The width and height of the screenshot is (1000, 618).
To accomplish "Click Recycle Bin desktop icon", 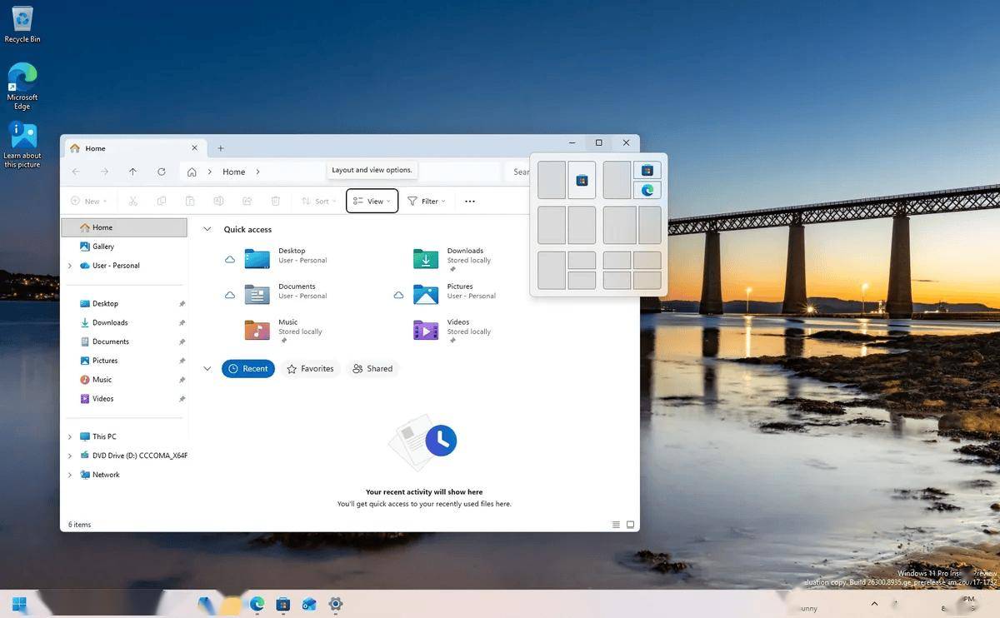I will [22, 25].
